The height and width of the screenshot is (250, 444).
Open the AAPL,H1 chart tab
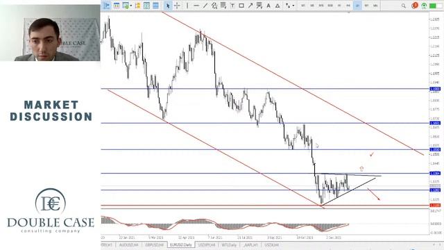click(x=250, y=245)
